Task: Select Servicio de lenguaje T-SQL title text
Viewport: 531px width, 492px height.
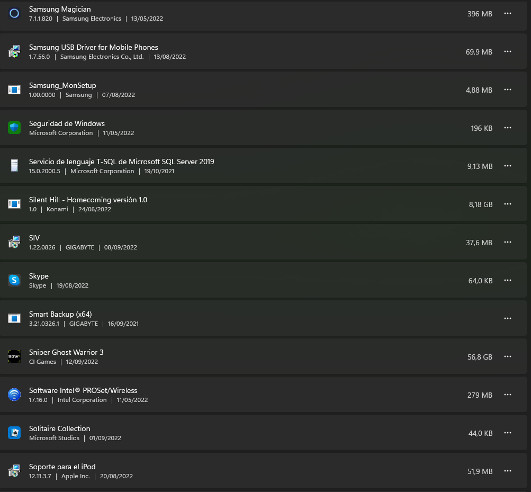Action: [122, 162]
